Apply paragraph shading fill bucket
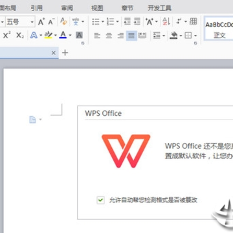Screen dimensions: 233x233 click(x=173, y=36)
